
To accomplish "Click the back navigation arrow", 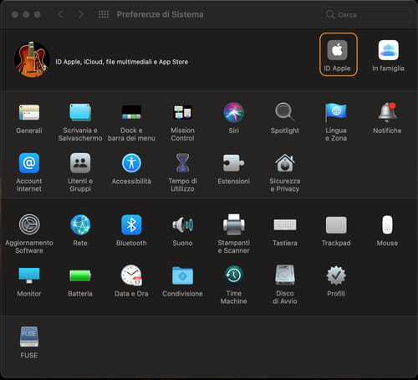I will pos(61,14).
